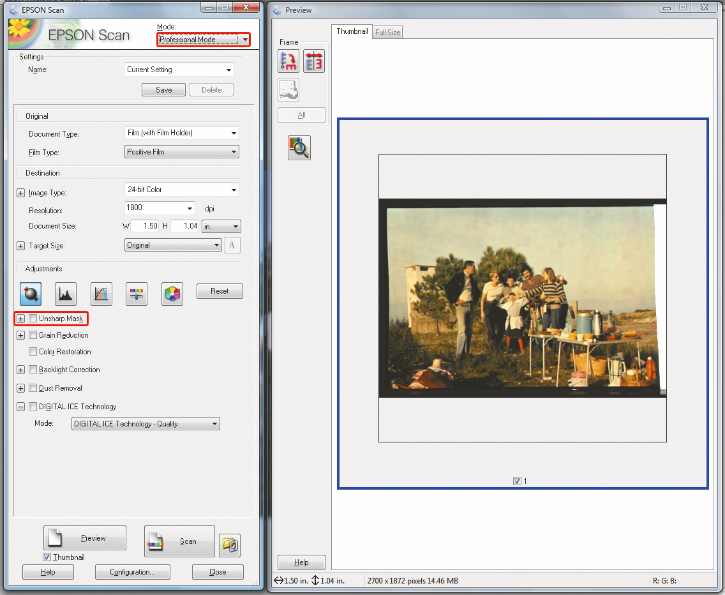
Task: Open the Color Palette icon
Action: point(172,294)
